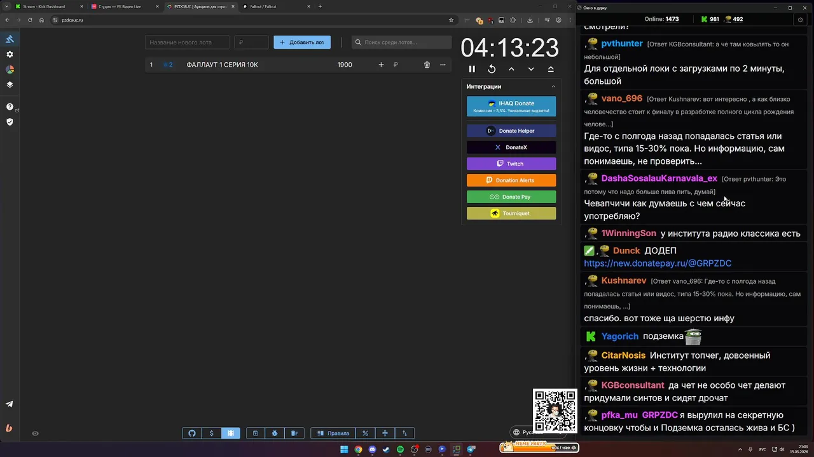Focus the Поиск среди лотов search box
The height and width of the screenshot is (457, 814).
(x=401, y=43)
